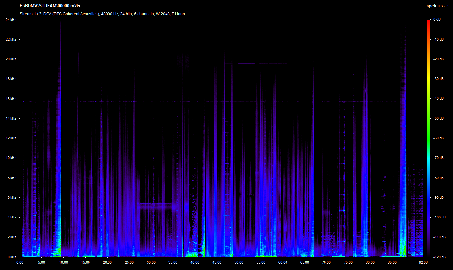Image resolution: width=453 pixels, height=270 pixels.
Task: Click the 55:00 time axis label
Action: [x=261, y=262]
